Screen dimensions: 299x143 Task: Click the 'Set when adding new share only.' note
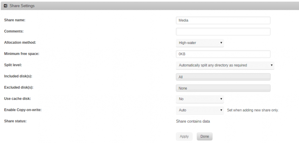(x=253, y=110)
